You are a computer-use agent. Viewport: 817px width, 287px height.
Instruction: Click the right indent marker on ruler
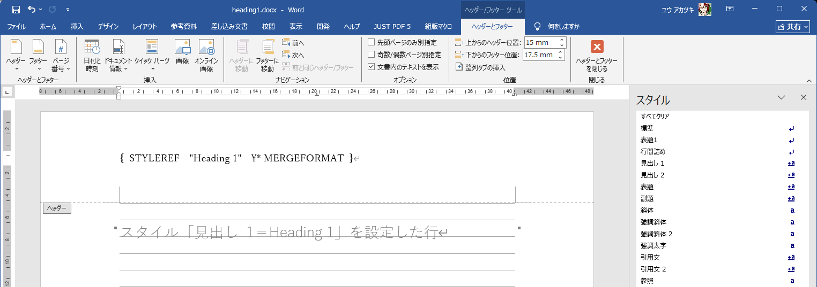click(515, 94)
